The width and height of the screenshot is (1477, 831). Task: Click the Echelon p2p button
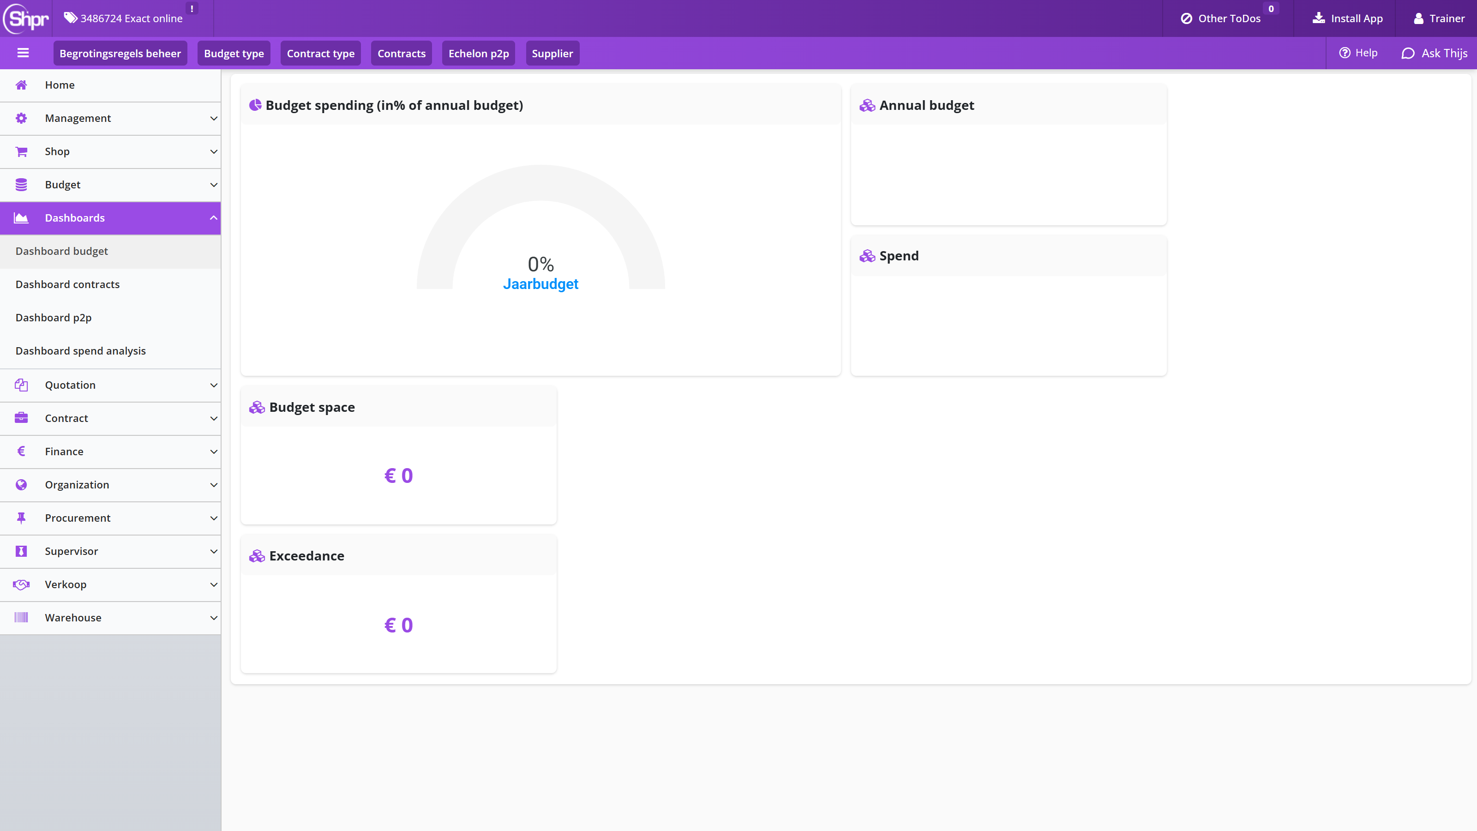(479, 54)
